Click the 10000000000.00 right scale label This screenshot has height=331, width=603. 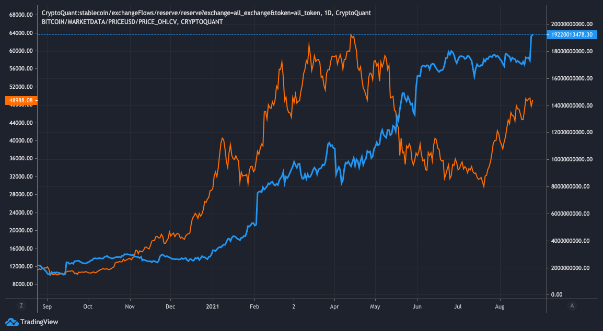click(x=572, y=159)
